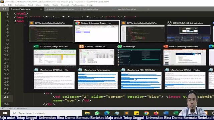
Task: Select the third Sublime window thumbnail with sidebar
Action: tap(143, 34)
